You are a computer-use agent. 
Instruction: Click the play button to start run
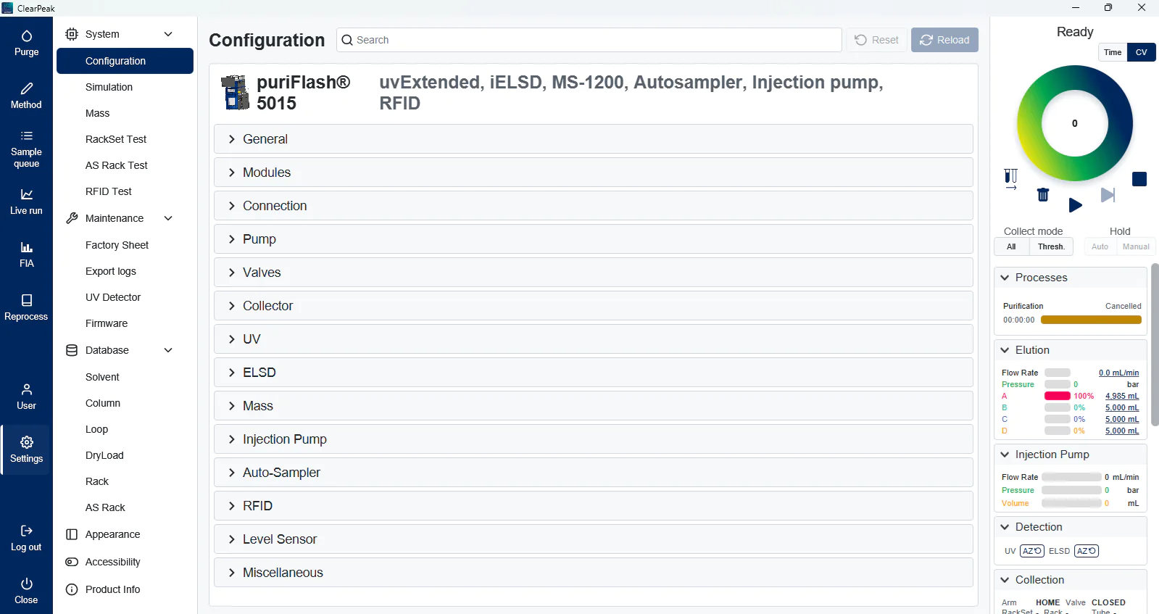(x=1076, y=205)
